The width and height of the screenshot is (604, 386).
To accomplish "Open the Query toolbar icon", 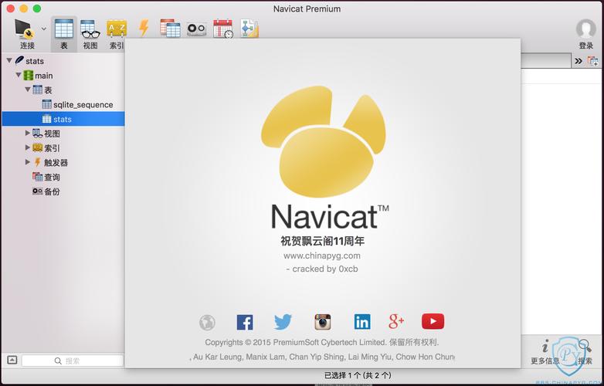I will coord(170,28).
